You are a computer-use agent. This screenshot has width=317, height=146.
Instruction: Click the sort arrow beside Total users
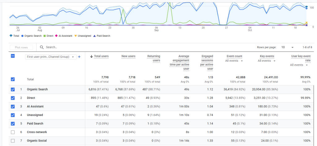[91, 56]
